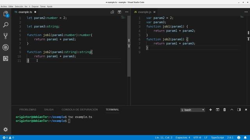250x140 pixels.
Task: Click the errors and warnings status indicator
Action: [8, 138]
